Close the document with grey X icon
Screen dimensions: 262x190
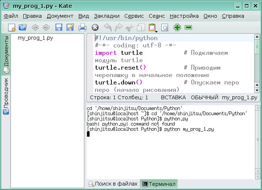tap(95, 27)
